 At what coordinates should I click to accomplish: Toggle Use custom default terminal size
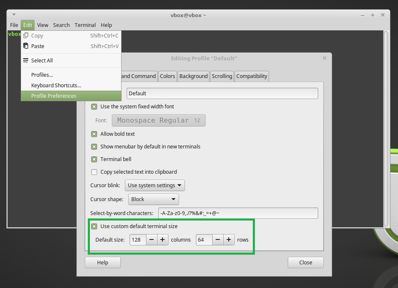(x=94, y=226)
